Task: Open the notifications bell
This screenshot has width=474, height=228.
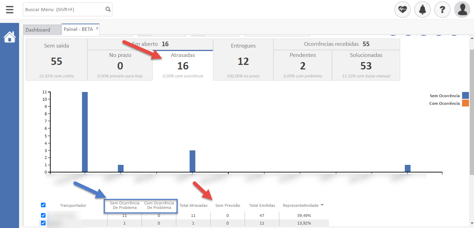Action: point(422,10)
